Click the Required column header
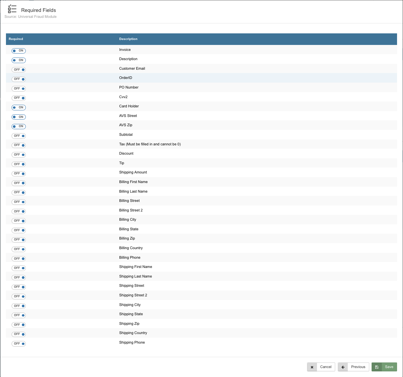This screenshot has width=403, height=377. (x=16, y=39)
